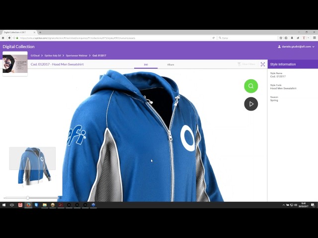Click the Style Code value Hood Men Sweatshirt
This screenshot has height=238, width=318.
click(x=283, y=88)
